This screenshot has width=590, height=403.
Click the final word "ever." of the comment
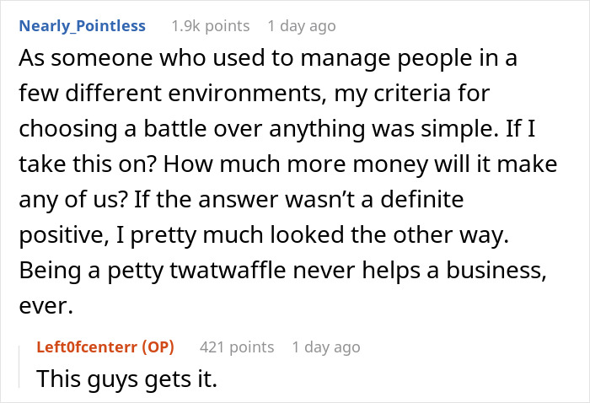click(46, 305)
